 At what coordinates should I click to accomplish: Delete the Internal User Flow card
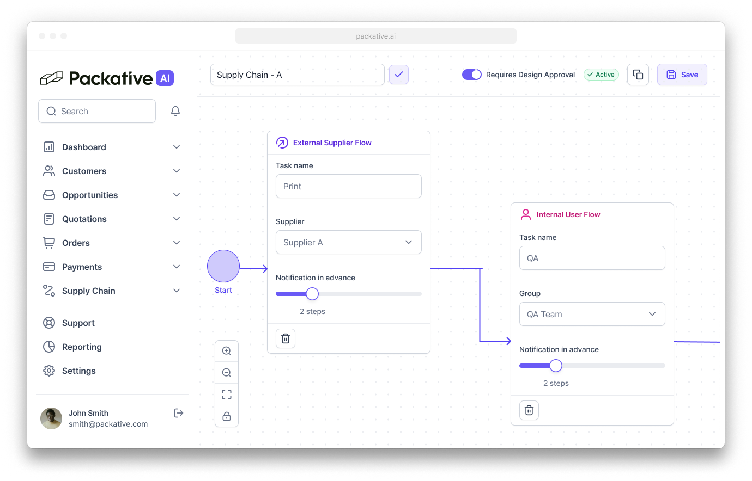[529, 410]
